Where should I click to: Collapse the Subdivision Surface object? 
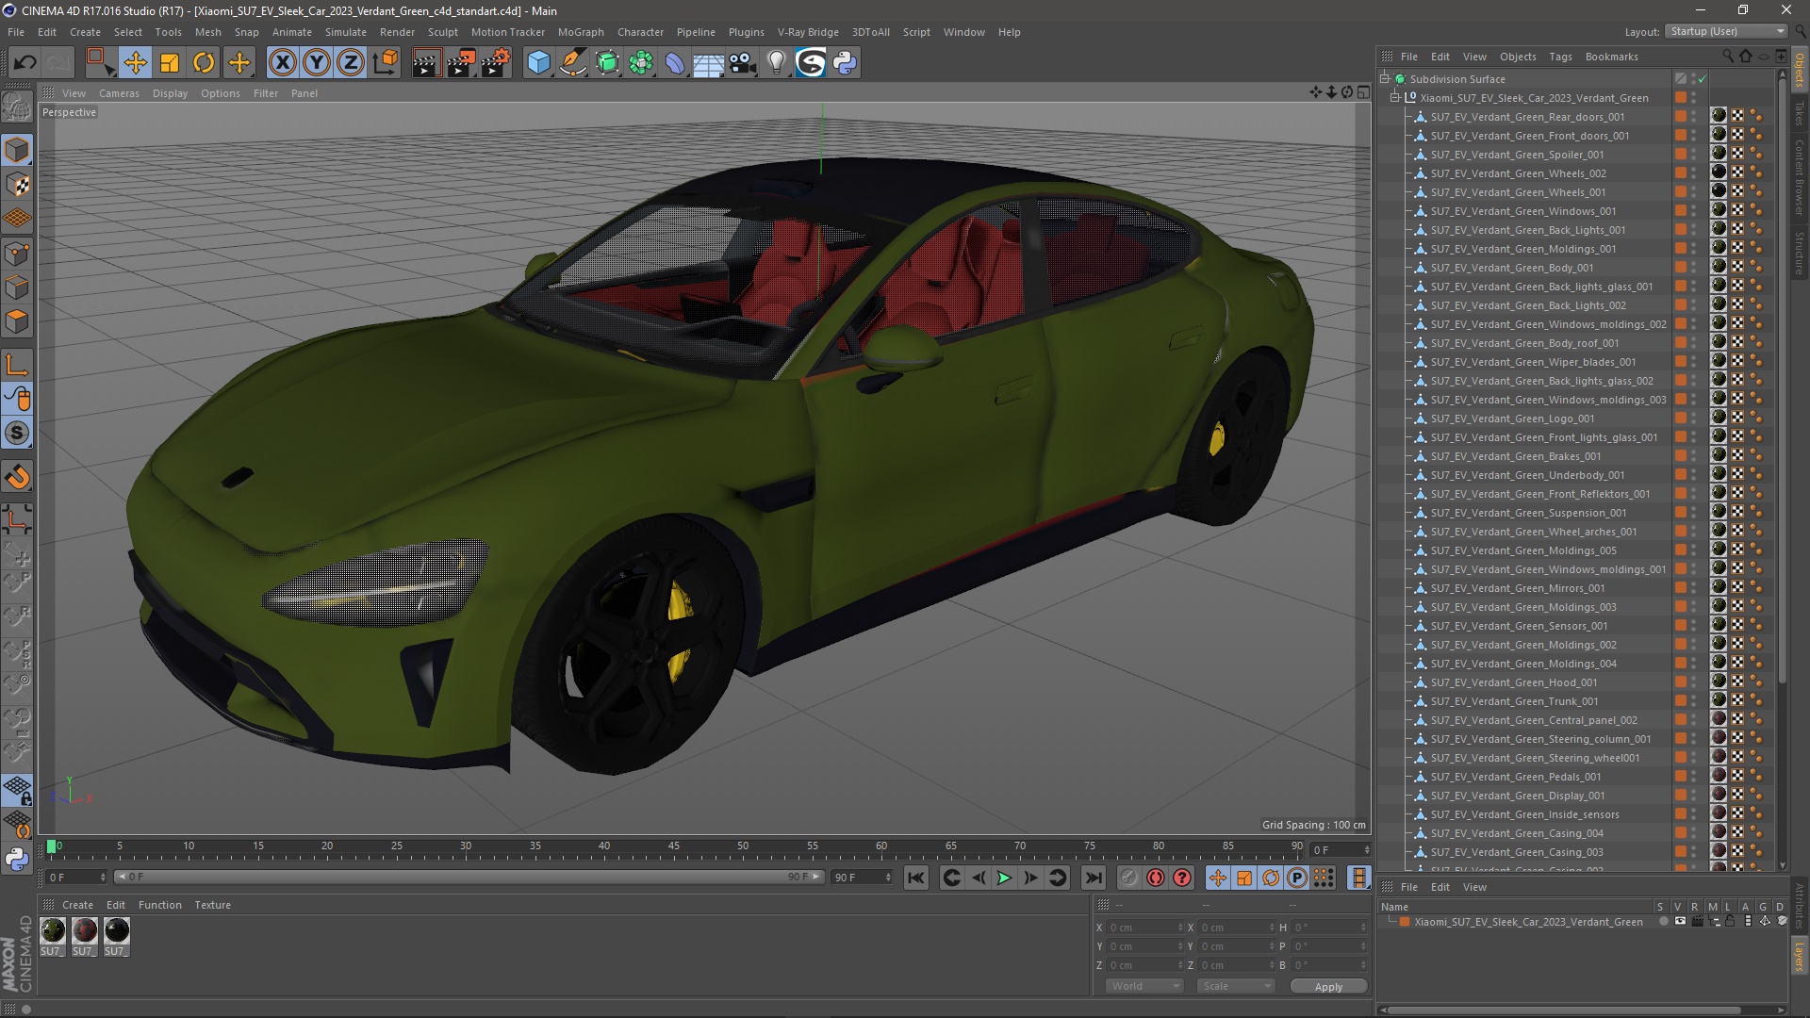tap(1385, 79)
